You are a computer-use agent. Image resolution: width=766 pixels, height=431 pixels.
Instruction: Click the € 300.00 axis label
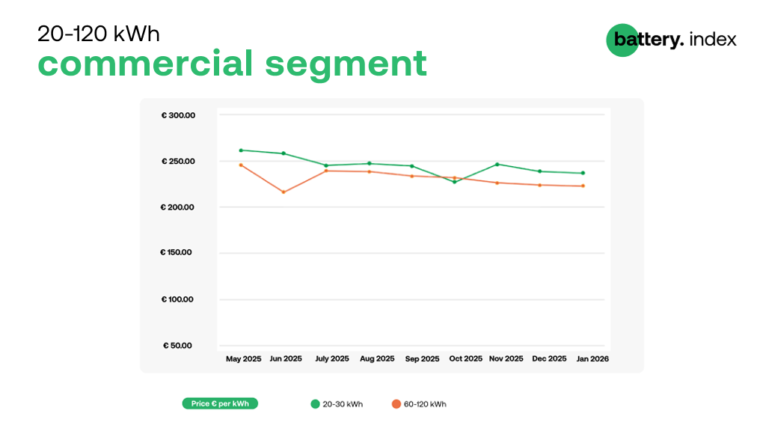178,115
